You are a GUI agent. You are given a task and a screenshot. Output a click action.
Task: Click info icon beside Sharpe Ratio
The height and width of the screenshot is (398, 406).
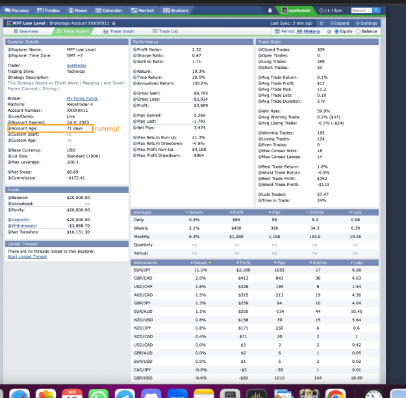135,55
